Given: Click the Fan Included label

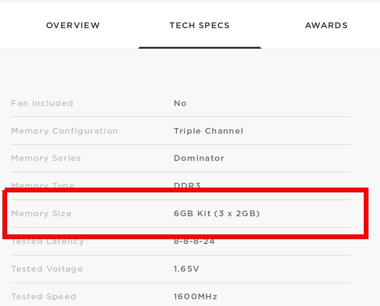Looking at the screenshot, I should [42, 103].
